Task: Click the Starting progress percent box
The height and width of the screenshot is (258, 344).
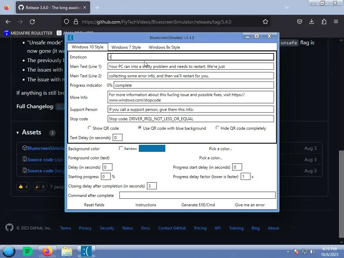Action: click(105, 177)
